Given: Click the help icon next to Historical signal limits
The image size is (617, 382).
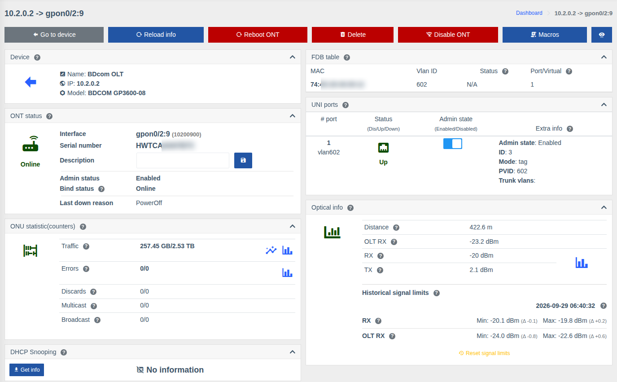Looking at the screenshot, I should (437, 293).
